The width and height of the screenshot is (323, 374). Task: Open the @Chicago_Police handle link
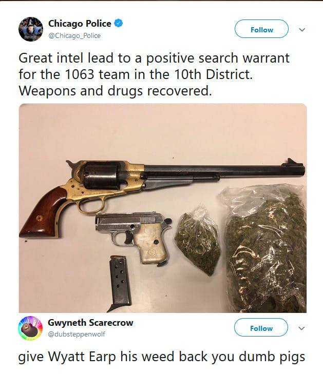tap(74, 35)
